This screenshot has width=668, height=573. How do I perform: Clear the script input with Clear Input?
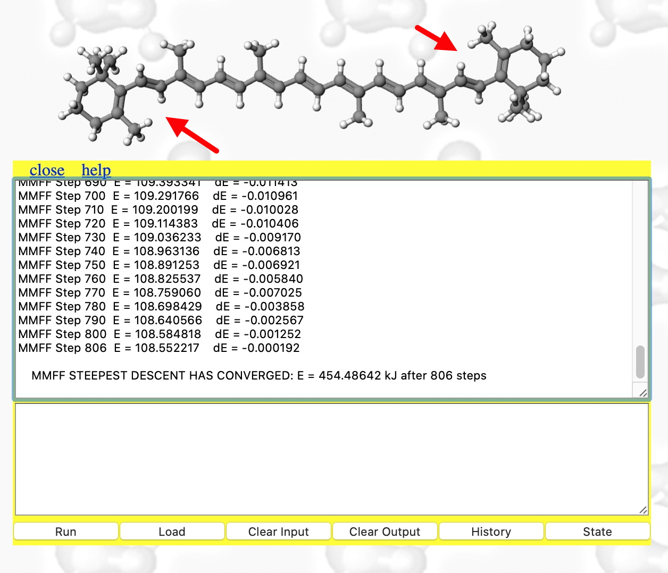(x=278, y=532)
